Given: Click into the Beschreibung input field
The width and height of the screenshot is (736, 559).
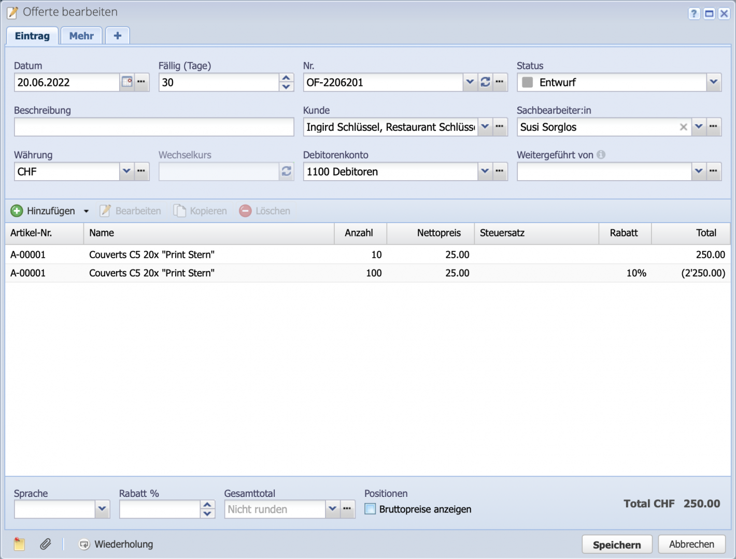Looking at the screenshot, I should pyautogui.click(x=154, y=127).
